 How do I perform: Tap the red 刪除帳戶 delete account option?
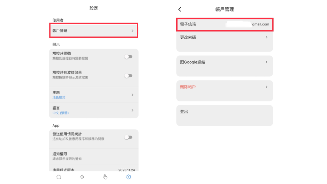(224, 91)
